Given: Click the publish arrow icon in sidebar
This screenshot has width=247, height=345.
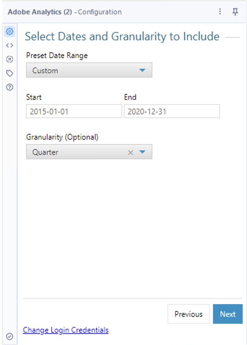Looking at the screenshot, I should [x=9, y=59].
